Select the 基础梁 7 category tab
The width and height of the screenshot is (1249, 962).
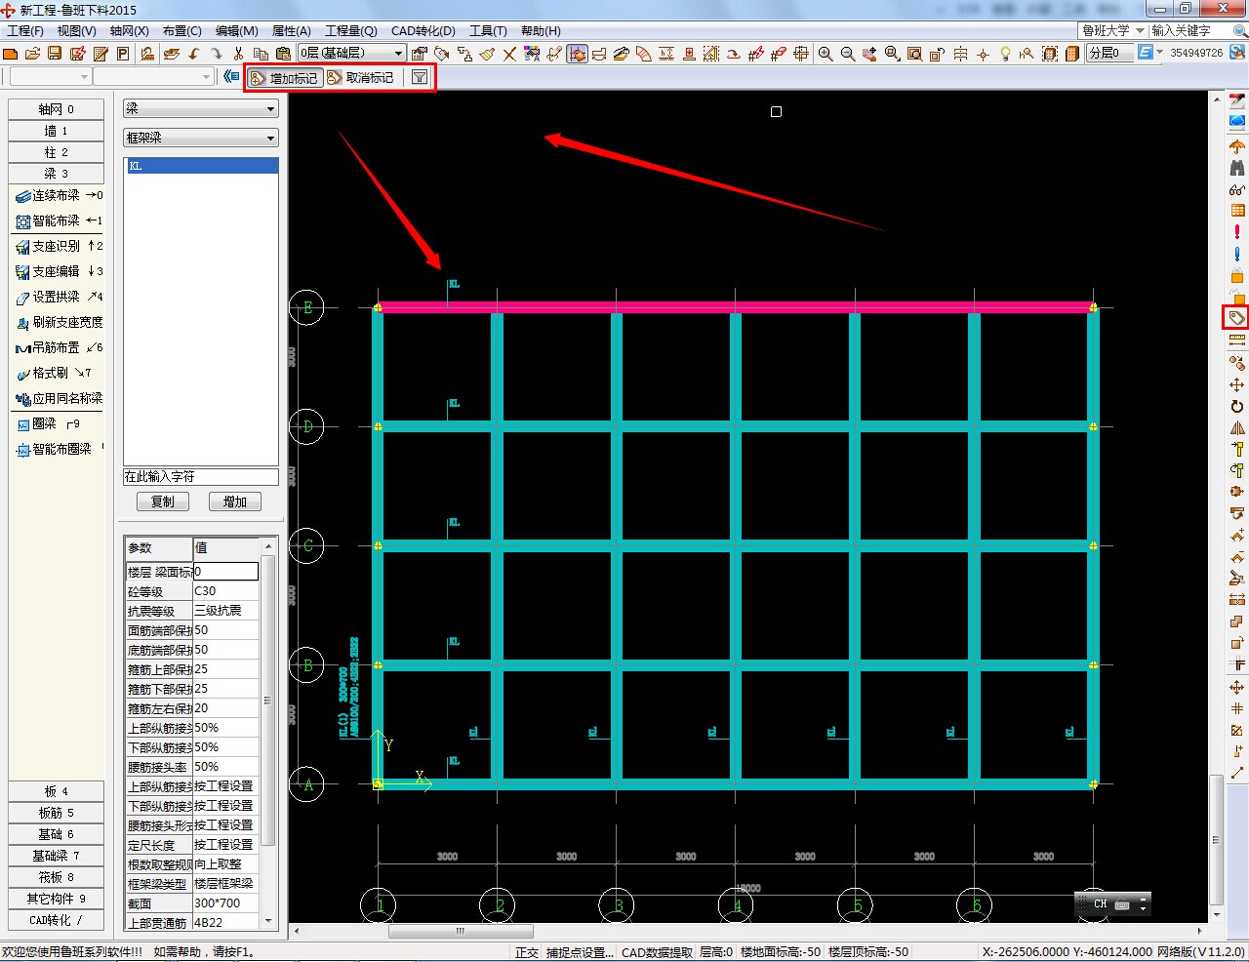point(56,856)
